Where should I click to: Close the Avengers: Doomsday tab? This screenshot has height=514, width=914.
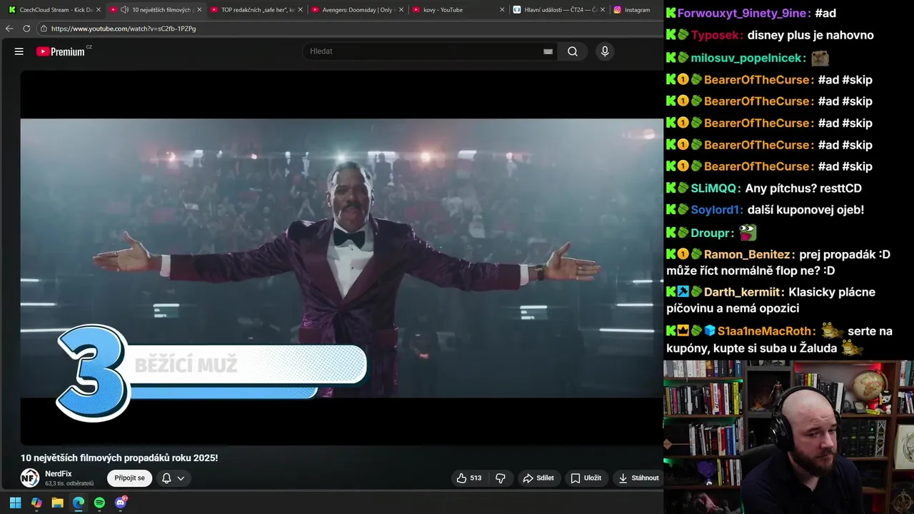coord(401,10)
